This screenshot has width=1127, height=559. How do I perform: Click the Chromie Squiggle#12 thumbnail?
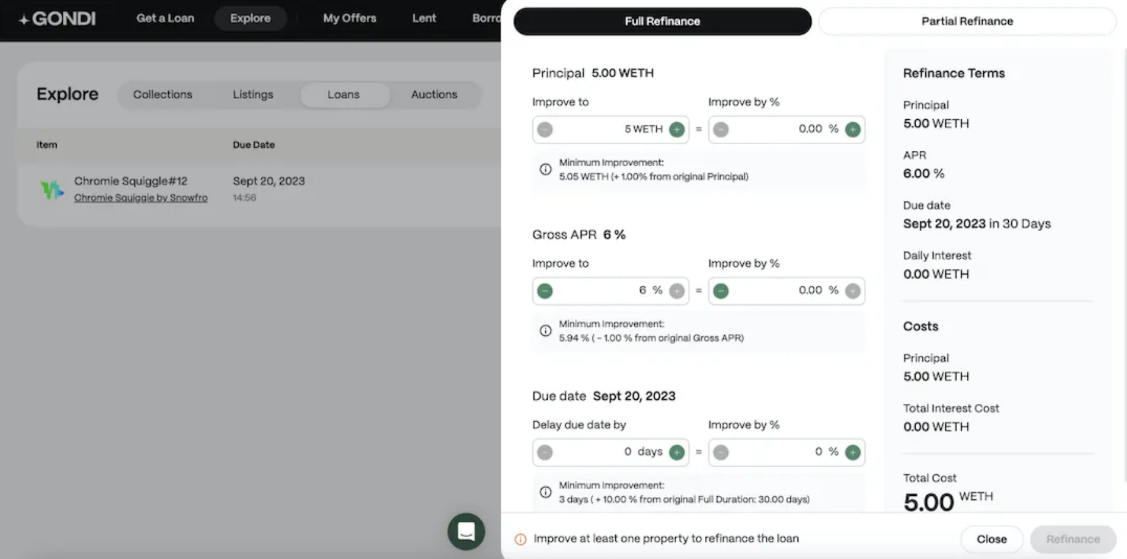[x=52, y=189]
